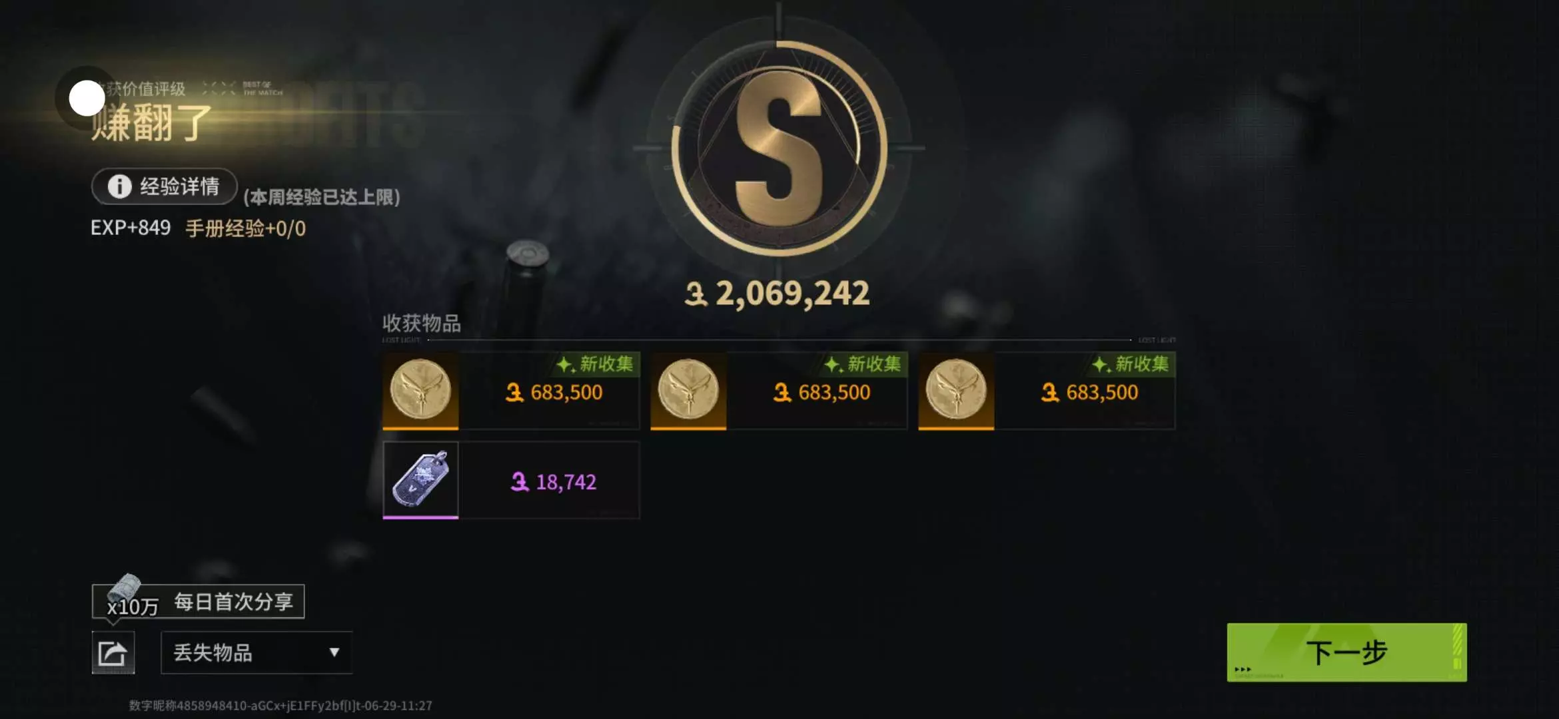Image resolution: width=1559 pixels, height=719 pixels.
Task: Select the third gold coin item
Action: (956, 390)
